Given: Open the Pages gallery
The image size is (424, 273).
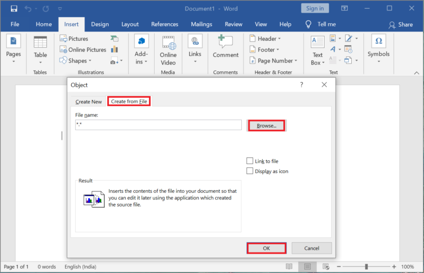Looking at the screenshot, I should tap(13, 49).
